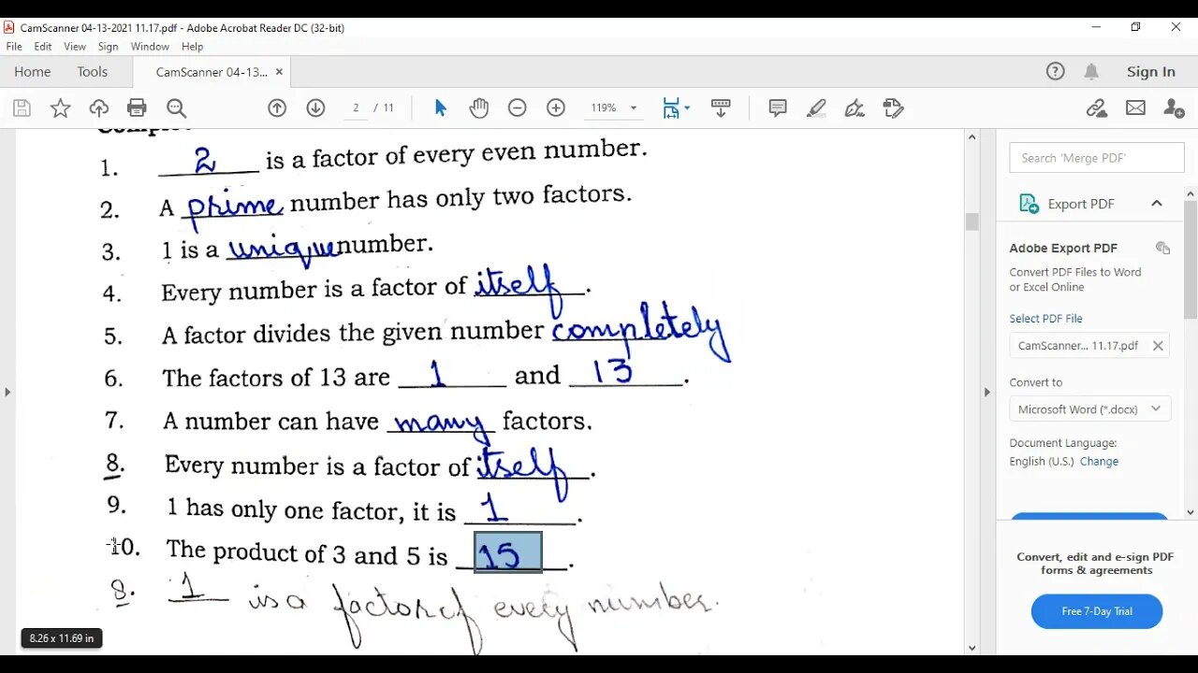Click the upload to cloud icon
1198x673 pixels.
[x=98, y=108]
